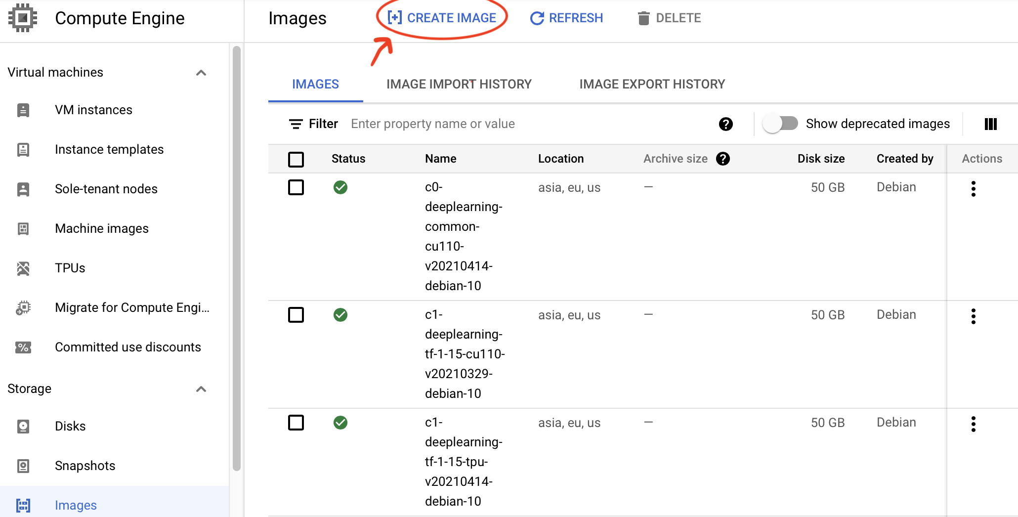Switch to Image Import History tab

(459, 84)
